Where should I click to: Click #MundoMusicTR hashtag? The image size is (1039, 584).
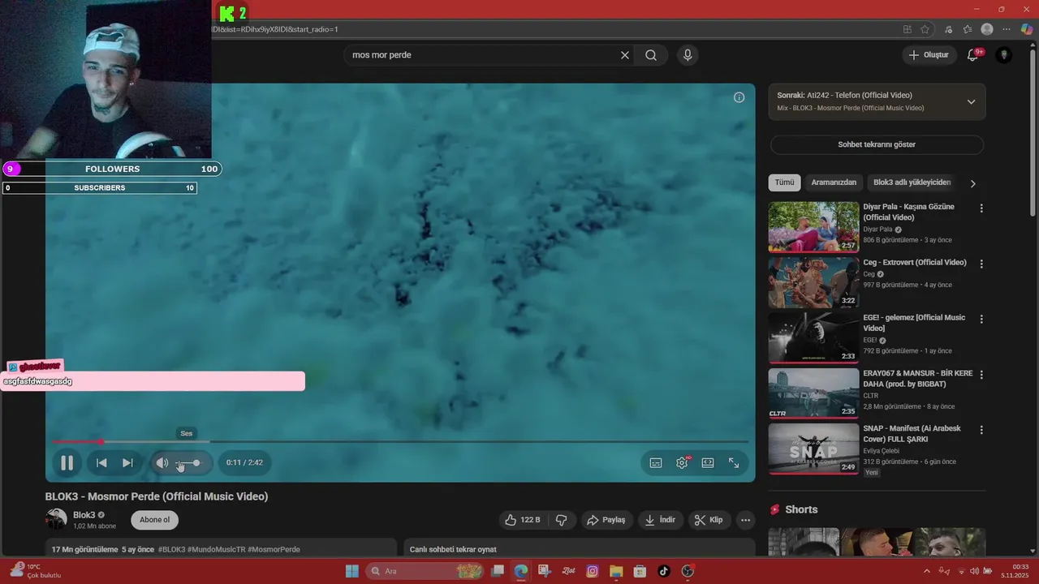coord(217,549)
